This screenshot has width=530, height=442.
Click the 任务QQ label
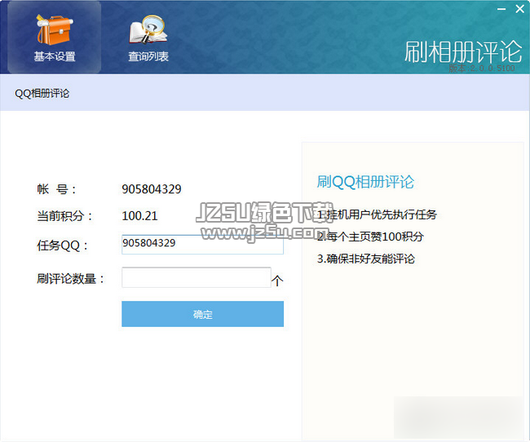click(x=62, y=245)
